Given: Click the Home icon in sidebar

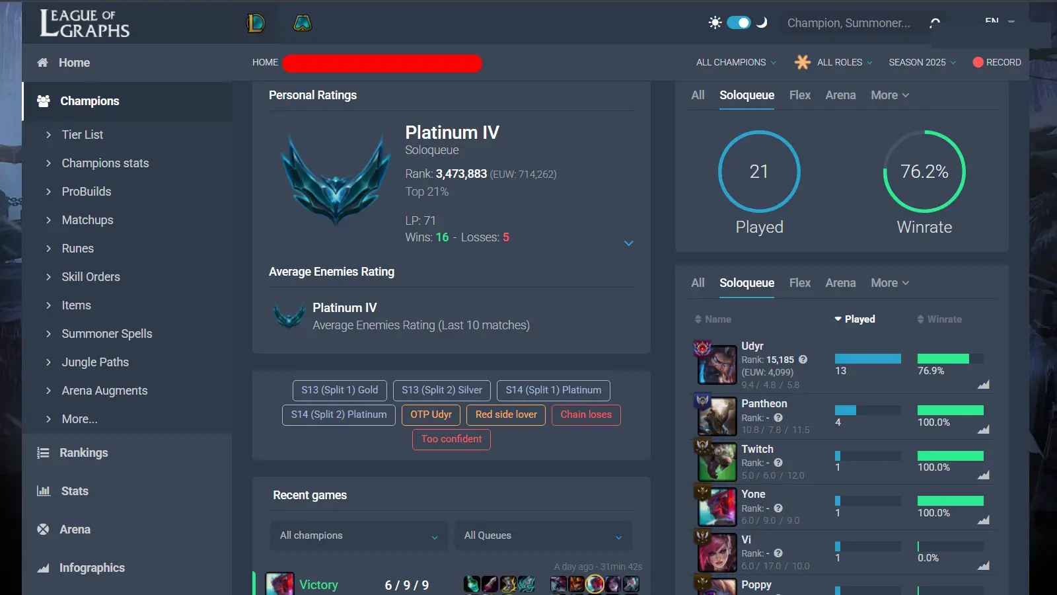Looking at the screenshot, I should click(43, 62).
